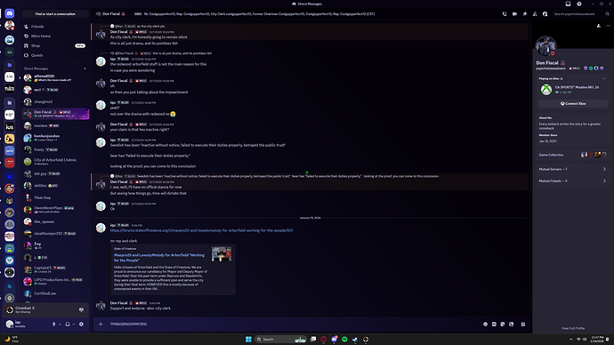This screenshot has height=345, width=614.
Task: Open CaptainES direct message
Action: 55,269
